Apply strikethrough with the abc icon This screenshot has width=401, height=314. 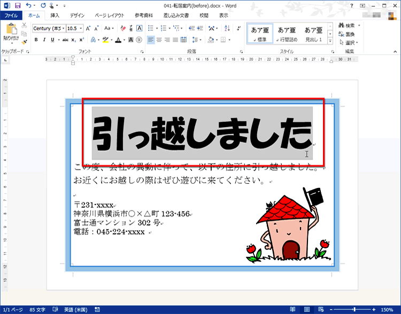pos(65,40)
